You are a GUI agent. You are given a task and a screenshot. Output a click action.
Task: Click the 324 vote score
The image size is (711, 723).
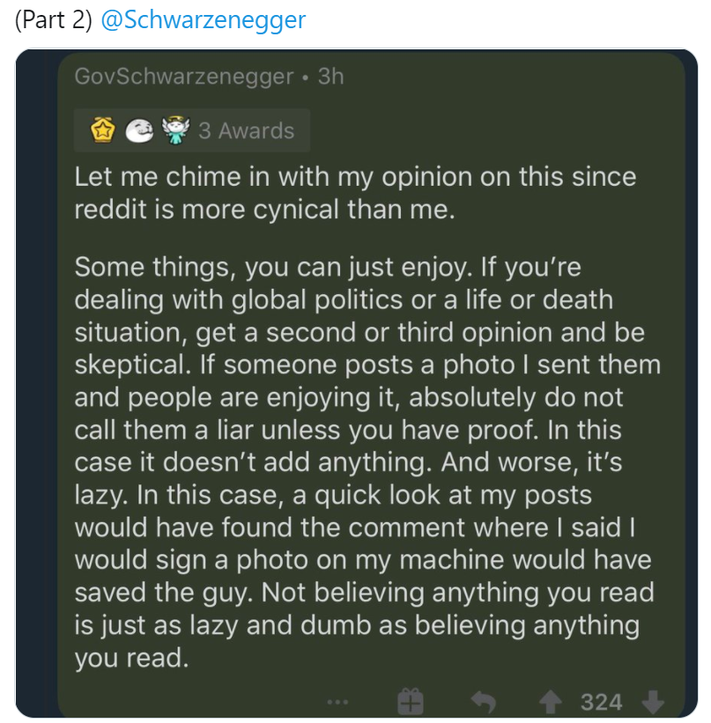click(602, 703)
